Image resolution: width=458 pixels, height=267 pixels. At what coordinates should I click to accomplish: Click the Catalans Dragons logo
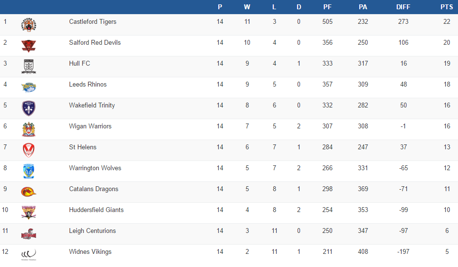[29, 192]
